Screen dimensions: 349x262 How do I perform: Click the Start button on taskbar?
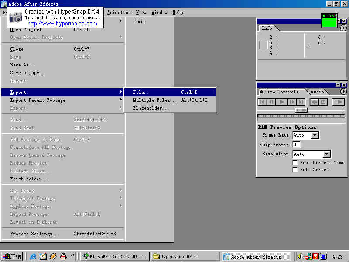(x=11, y=256)
